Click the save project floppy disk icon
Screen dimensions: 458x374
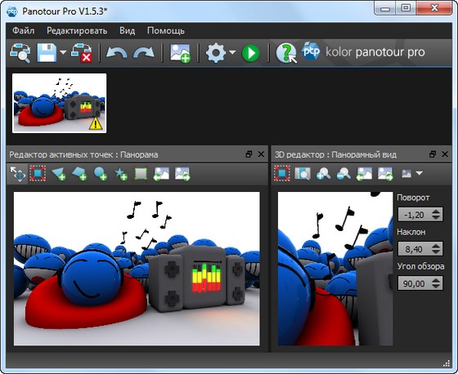pyautogui.click(x=47, y=53)
